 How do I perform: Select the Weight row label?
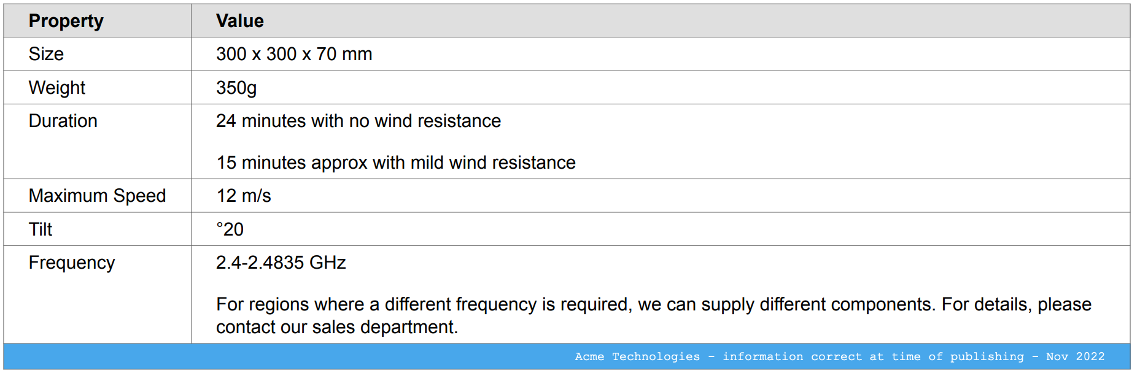pos(56,88)
